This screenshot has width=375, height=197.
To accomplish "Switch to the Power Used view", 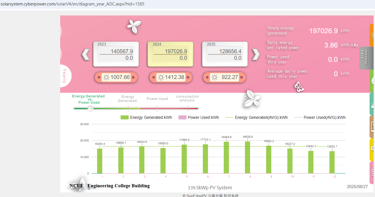I will point(157,98).
